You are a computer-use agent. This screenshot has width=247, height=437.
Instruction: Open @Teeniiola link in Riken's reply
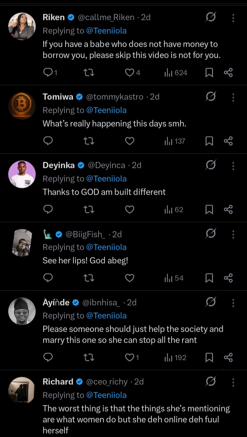click(x=106, y=31)
